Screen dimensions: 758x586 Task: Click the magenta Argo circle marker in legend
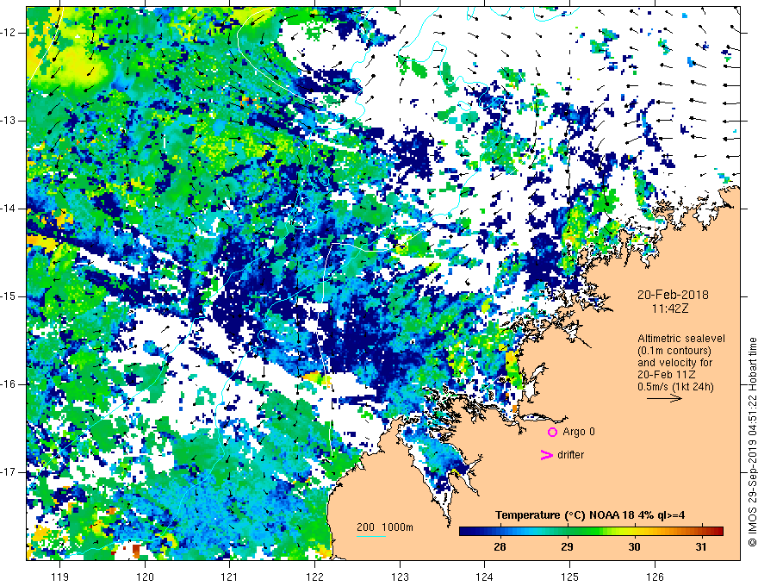552,432
